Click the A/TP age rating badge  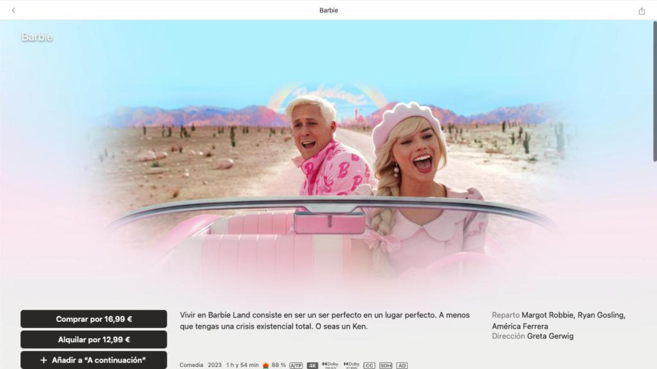tap(296, 365)
